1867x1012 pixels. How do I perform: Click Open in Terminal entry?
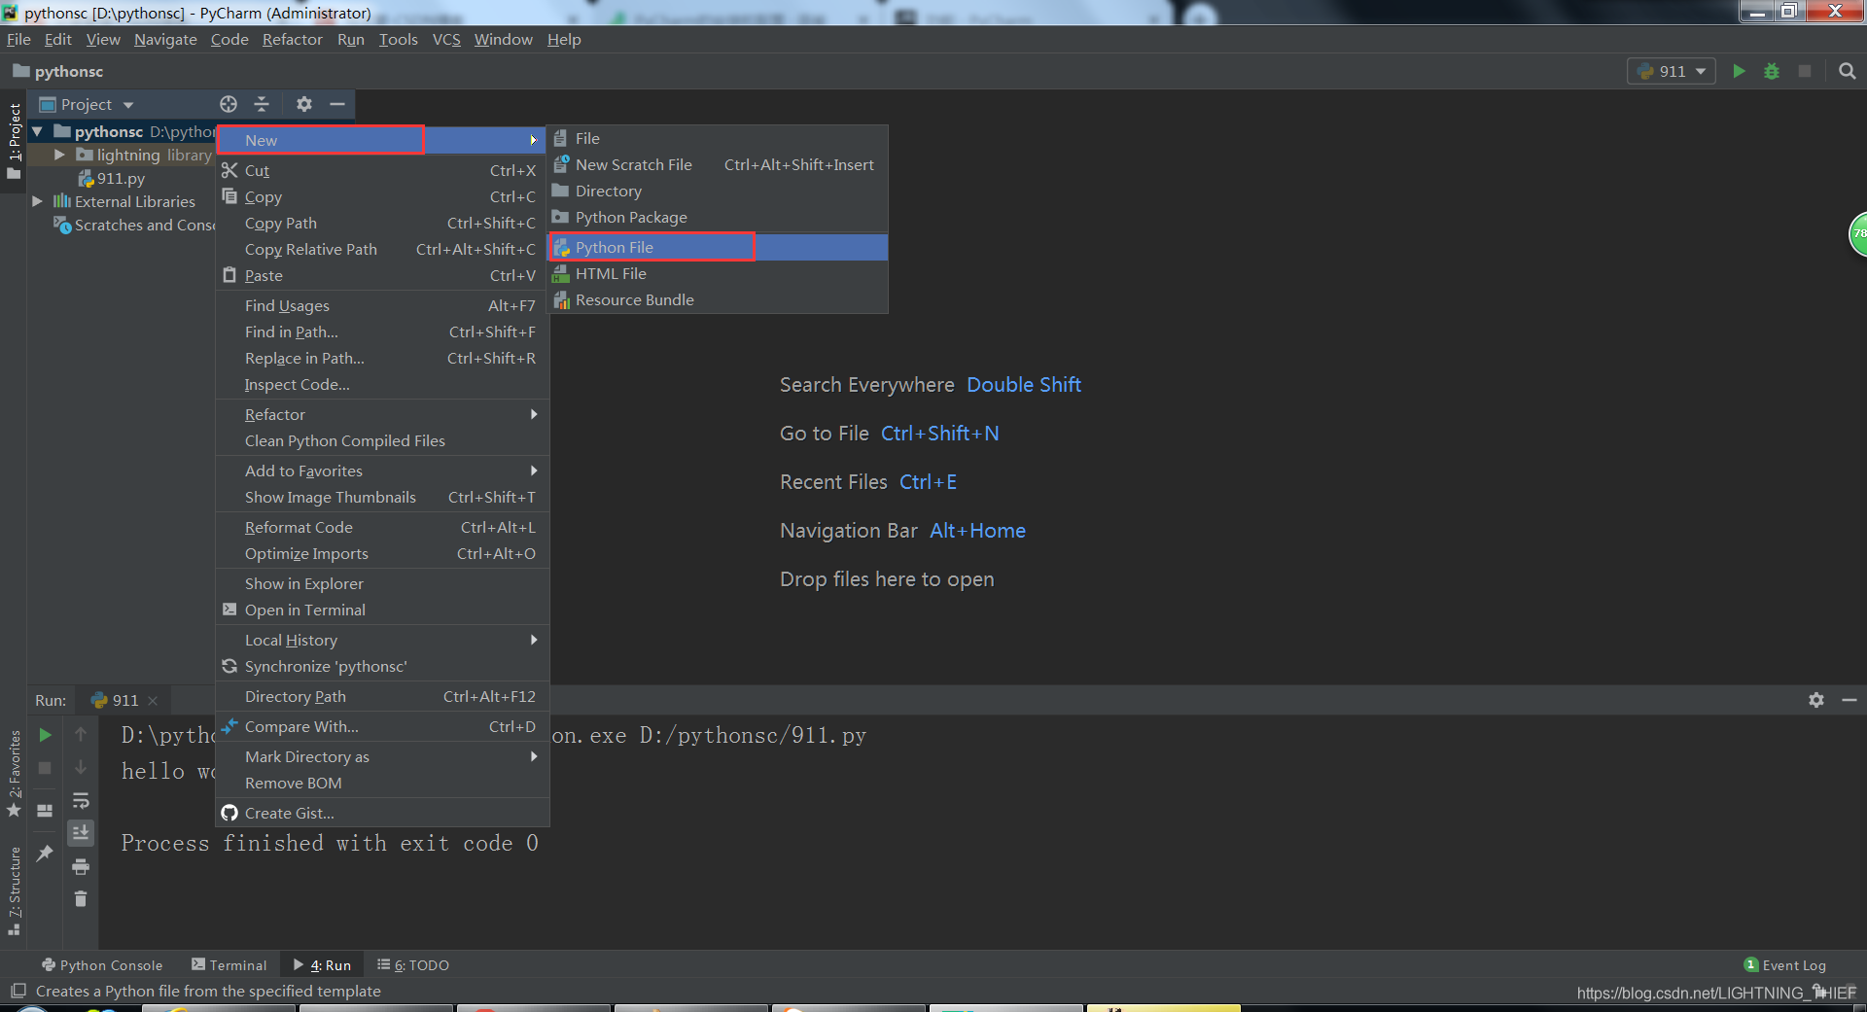pyautogui.click(x=382, y=610)
